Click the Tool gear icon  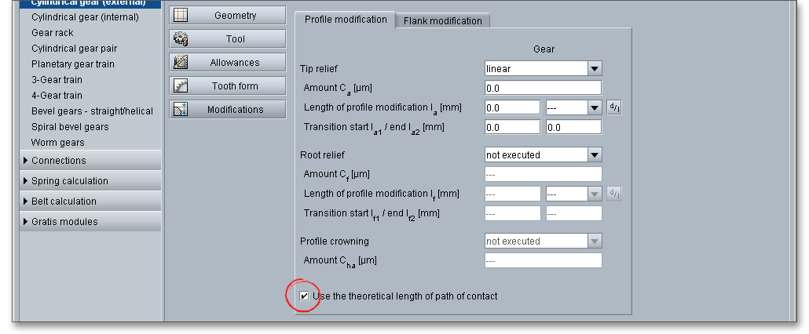pyautogui.click(x=181, y=39)
